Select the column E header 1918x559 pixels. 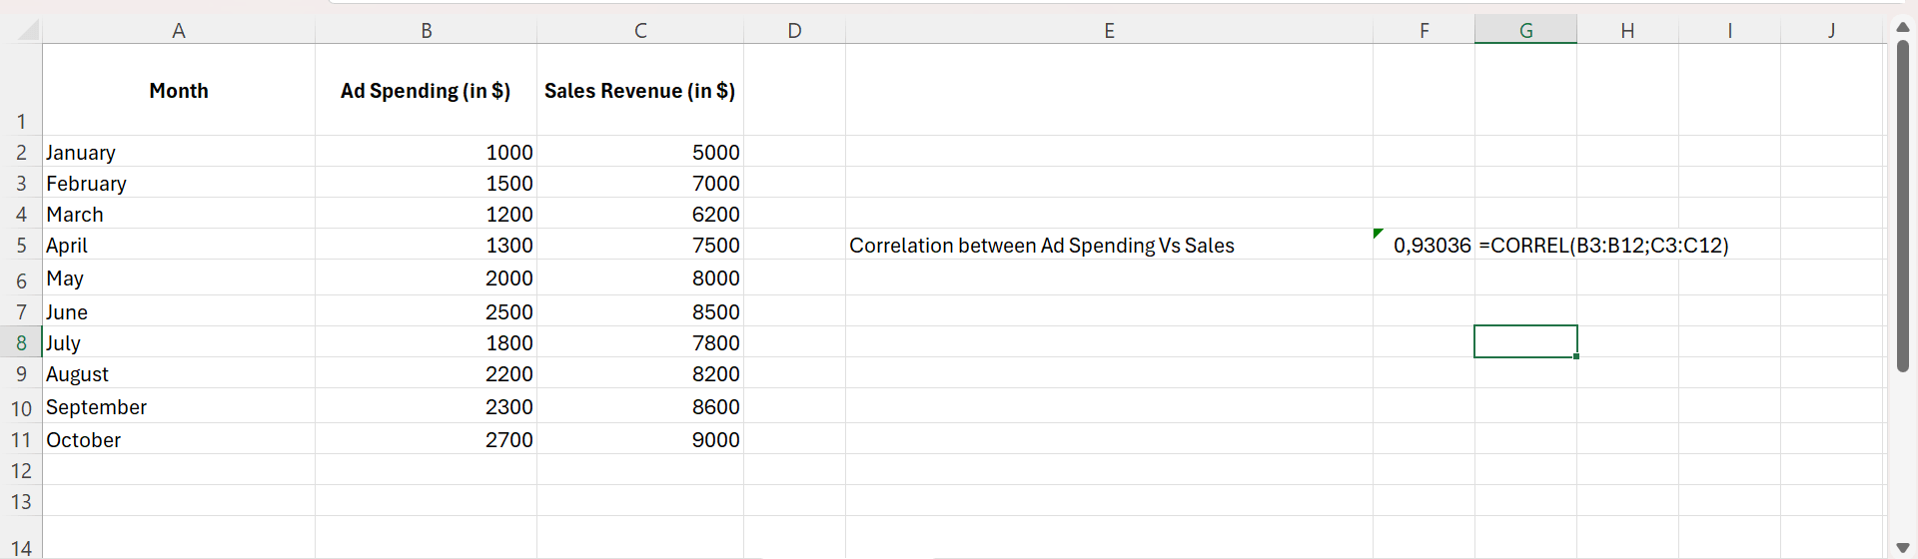point(1109,31)
